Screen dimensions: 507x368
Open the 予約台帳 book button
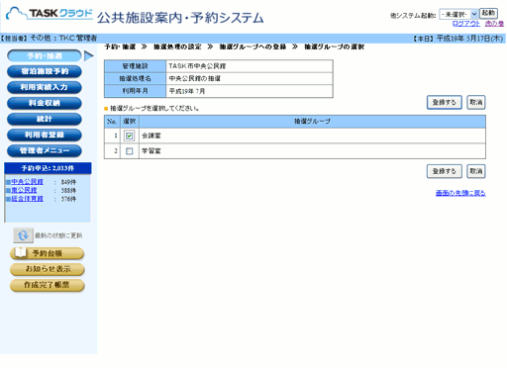coord(48,253)
